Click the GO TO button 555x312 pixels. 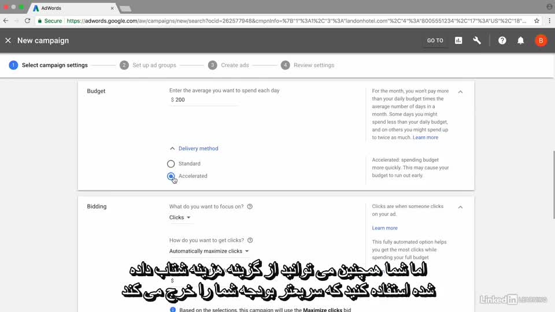pyautogui.click(x=435, y=40)
